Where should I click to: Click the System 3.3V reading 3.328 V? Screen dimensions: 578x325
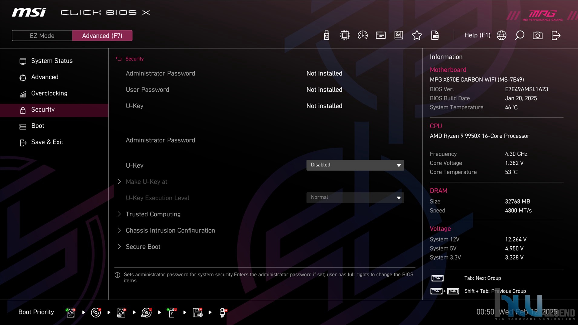pyautogui.click(x=514, y=258)
